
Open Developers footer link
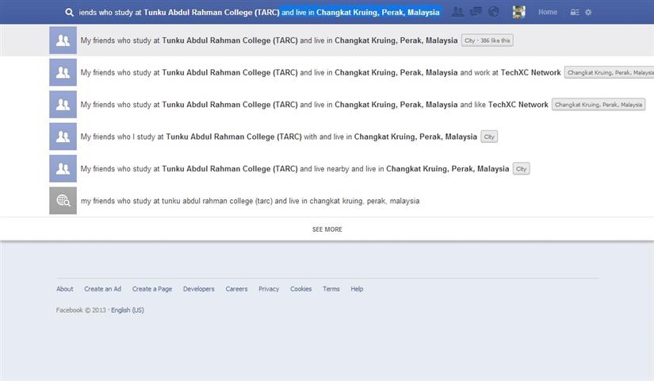[x=198, y=289]
